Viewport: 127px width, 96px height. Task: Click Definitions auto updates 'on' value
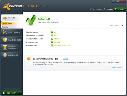point(55,36)
